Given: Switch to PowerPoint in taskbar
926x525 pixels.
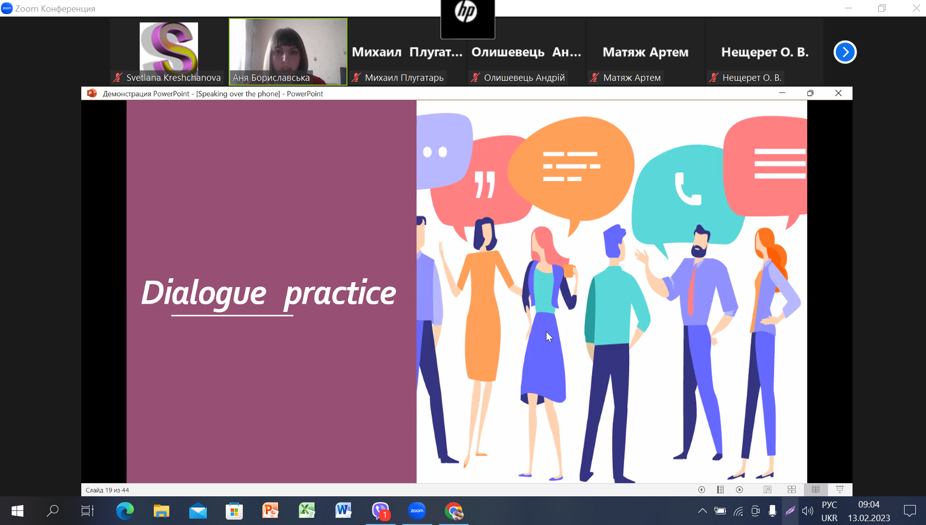Looking at the screenshot, I should click(x=271, y=511).
